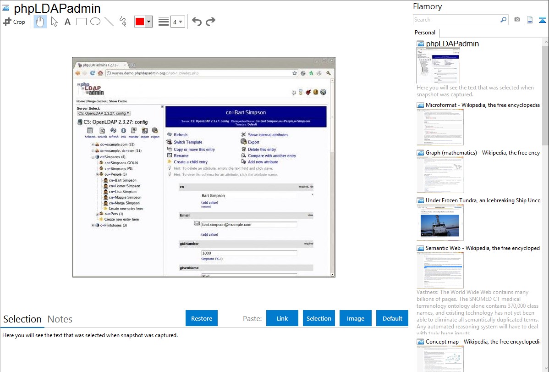Expand the dc=example, dc=com (11) node
The width and height of the screenshot is (549, 372).
click(93, 151)
